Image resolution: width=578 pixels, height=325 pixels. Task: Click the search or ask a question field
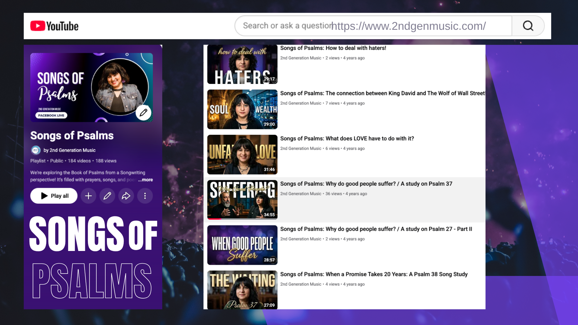(x=373, y=26)
